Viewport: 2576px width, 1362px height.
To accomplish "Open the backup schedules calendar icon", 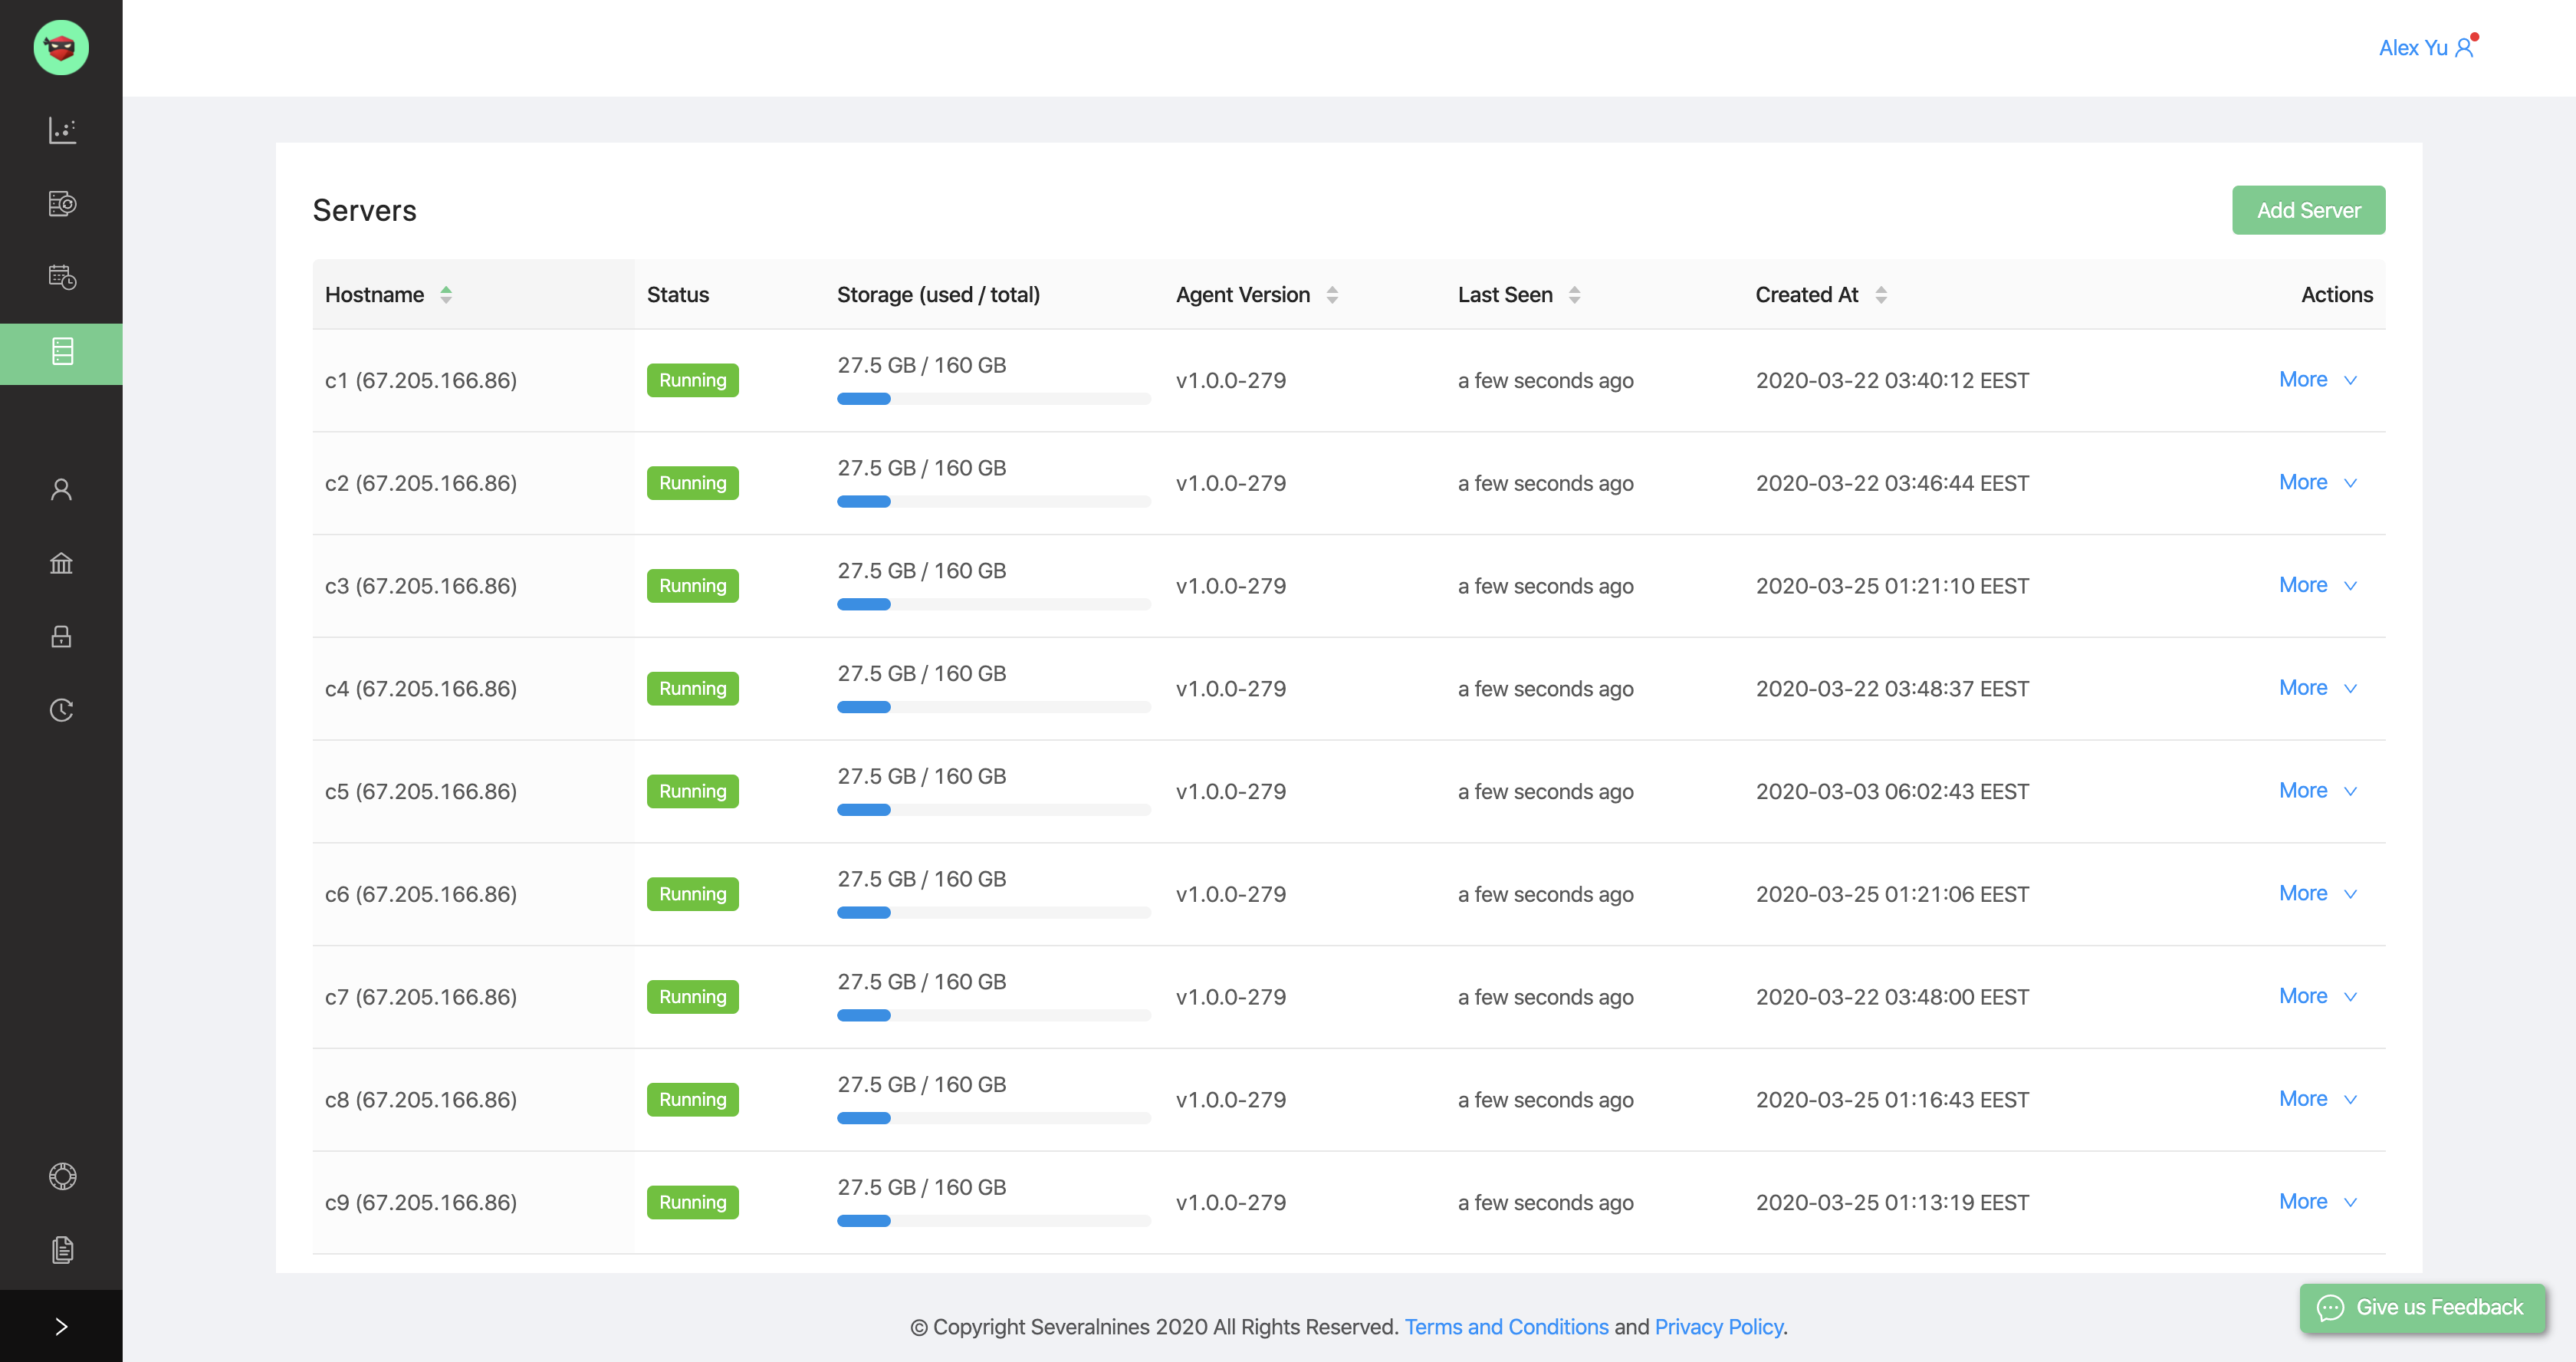I will 62,277.
